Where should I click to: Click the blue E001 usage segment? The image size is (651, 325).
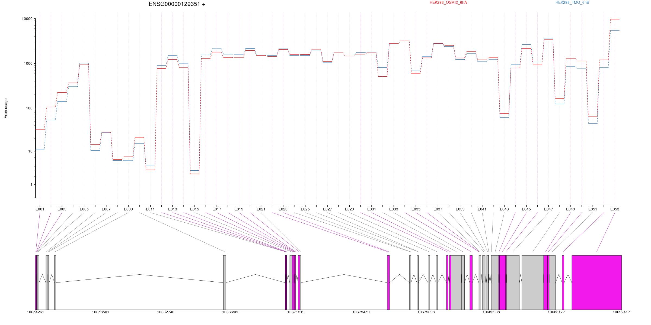coord(40,149)
